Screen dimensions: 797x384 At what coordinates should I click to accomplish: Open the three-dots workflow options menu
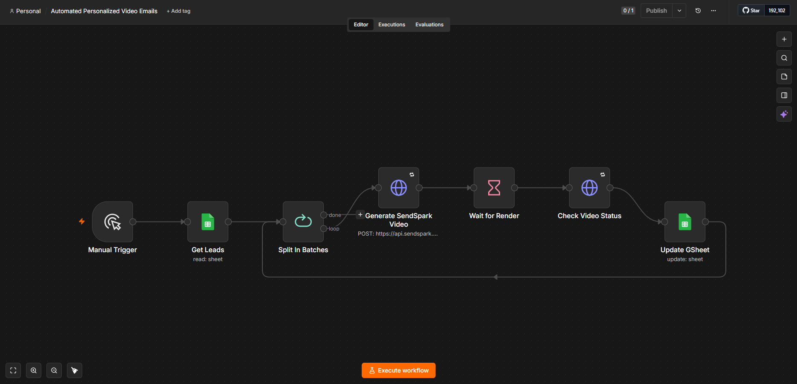(x=714, y=11)
